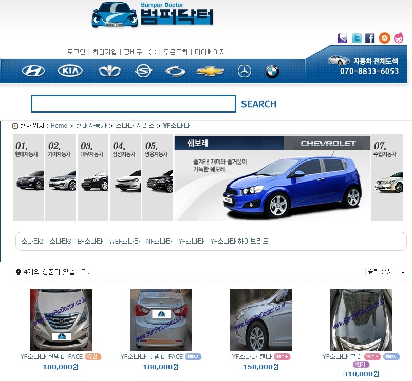Select the 05. 쌍용자동차 banner panel
This screenshot has width=412, height=381.
157,177
